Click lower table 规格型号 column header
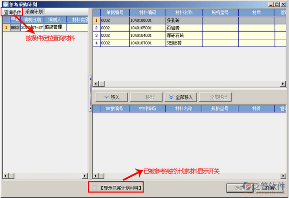 point(220,109)
